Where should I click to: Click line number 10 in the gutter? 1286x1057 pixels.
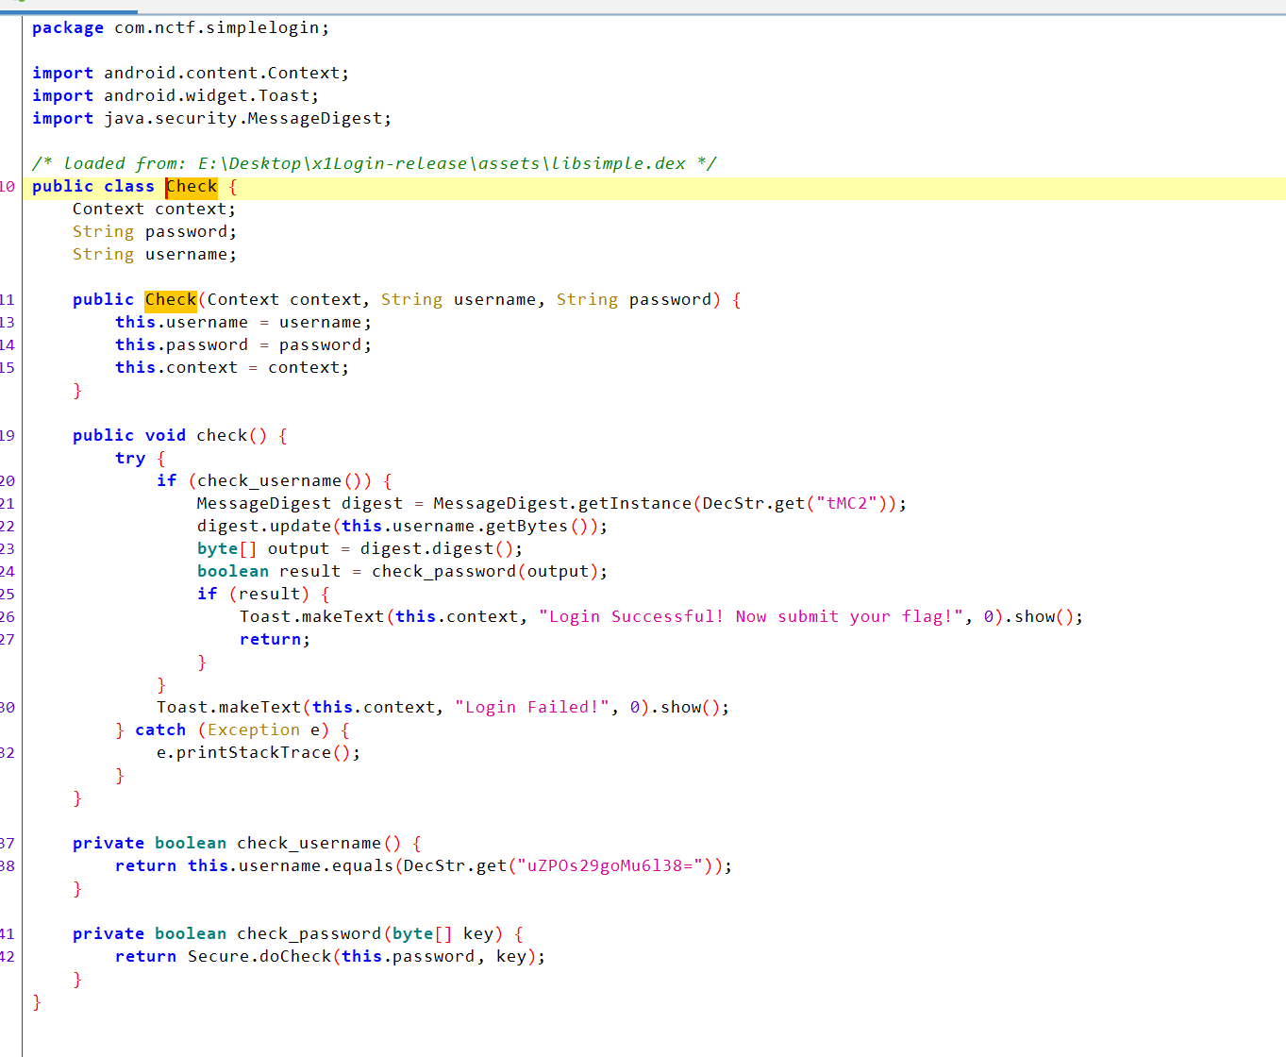[x=8, y=187]
